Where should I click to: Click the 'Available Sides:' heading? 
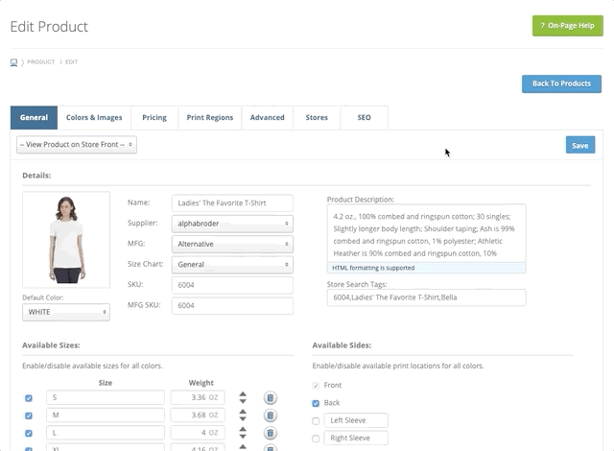342,345
